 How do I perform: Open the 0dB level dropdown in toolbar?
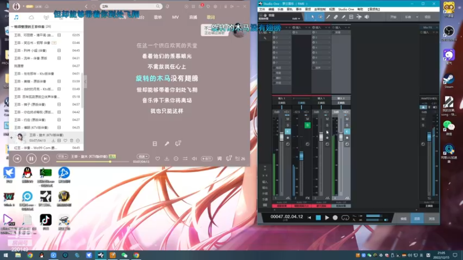pos(296,18)
